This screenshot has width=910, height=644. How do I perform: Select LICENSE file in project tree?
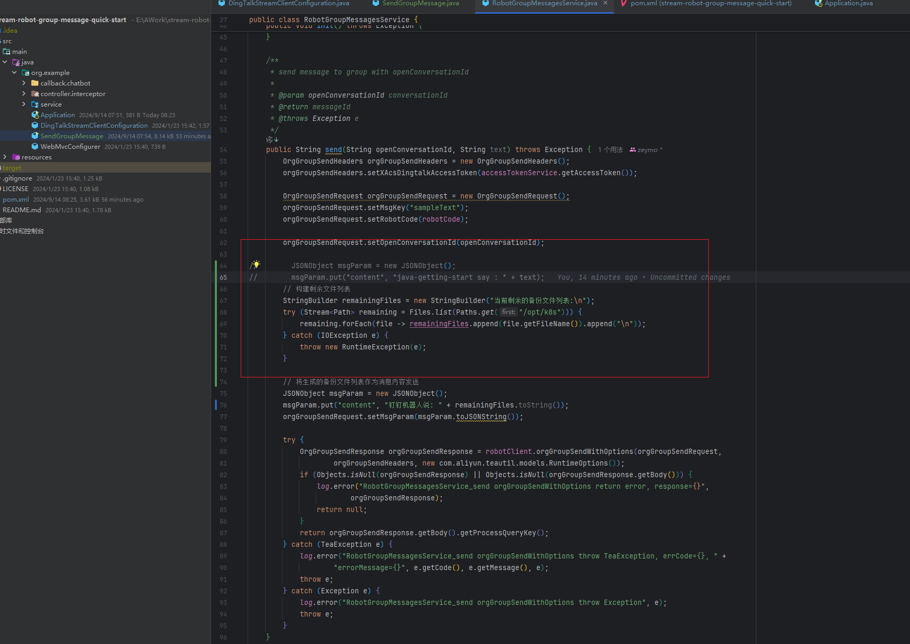click(106, 189)
